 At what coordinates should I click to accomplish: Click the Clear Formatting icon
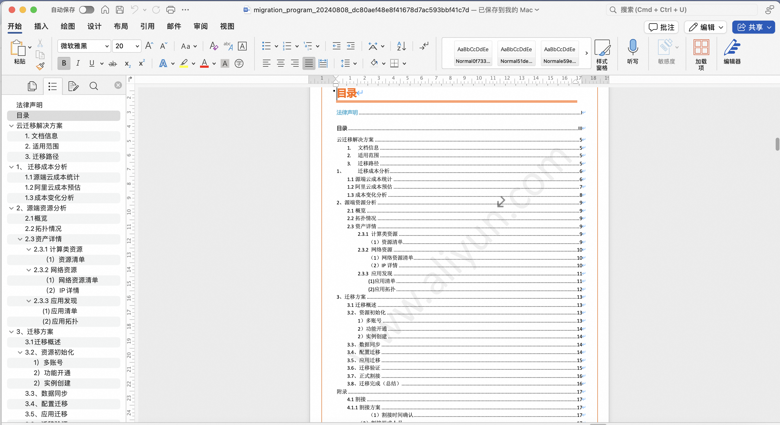pyautogui.click(x=214, y=46)
